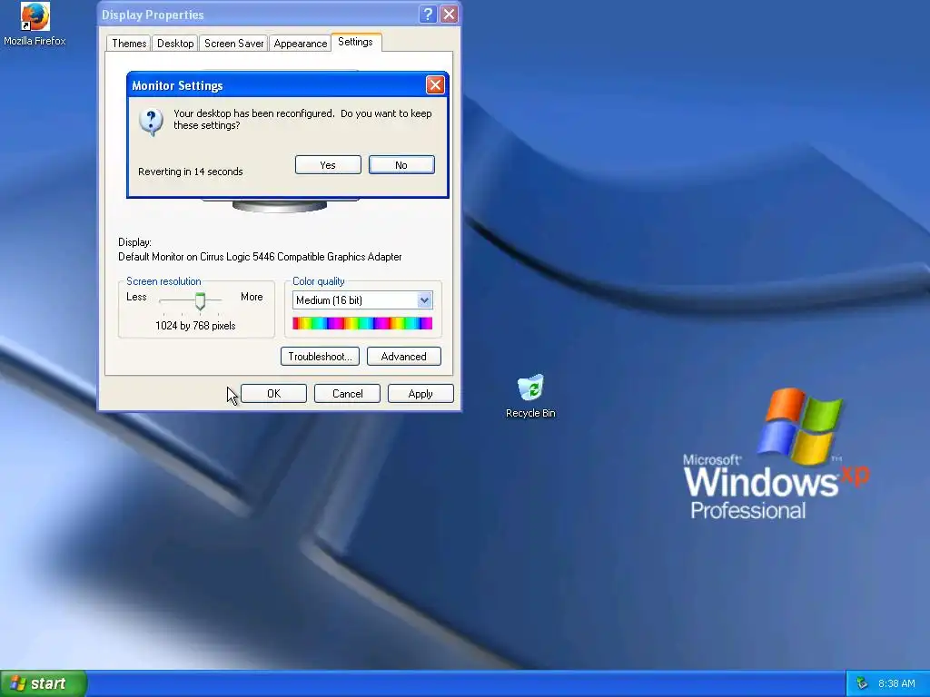Click No to revert display settings
930x697 pixels.
401,165
